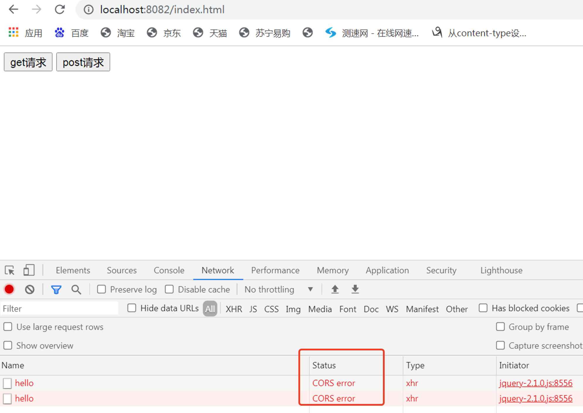Stop recording network log
Image resolution: width=583 pixels, height=413 pixels.
[x=9, y=289]
